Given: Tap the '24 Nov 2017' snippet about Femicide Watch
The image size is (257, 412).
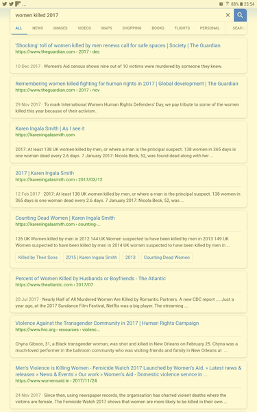Looking at the screenshot, I should coord(121,398).
